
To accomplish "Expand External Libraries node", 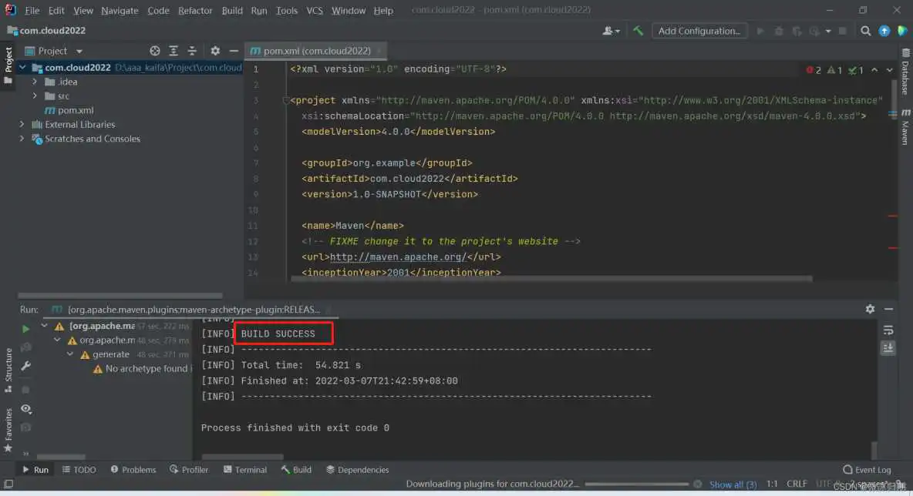I will pos(22,124).
